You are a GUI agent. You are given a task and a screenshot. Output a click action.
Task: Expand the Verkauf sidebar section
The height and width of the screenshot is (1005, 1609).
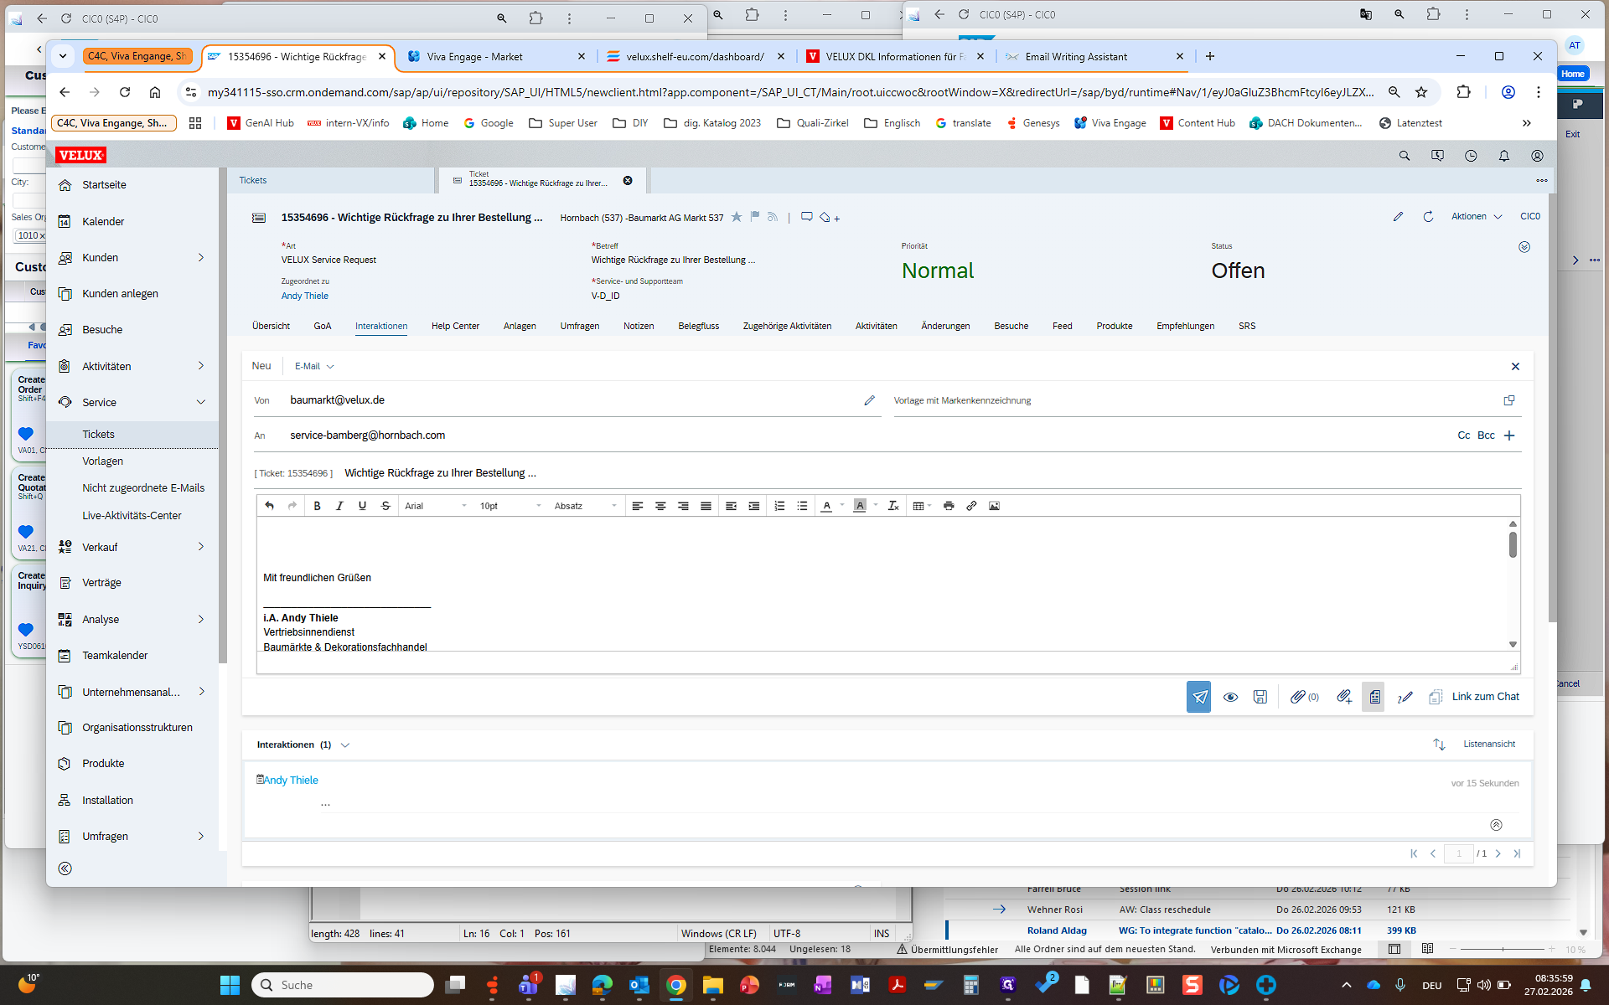pyautogui.click(x=200, y=547)
